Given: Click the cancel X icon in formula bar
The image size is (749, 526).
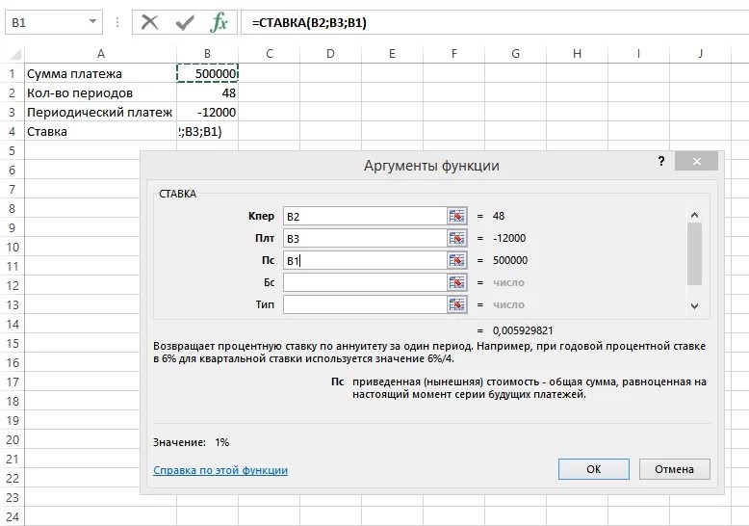Looking at the screenshot, I should click(x=149, y=22).
